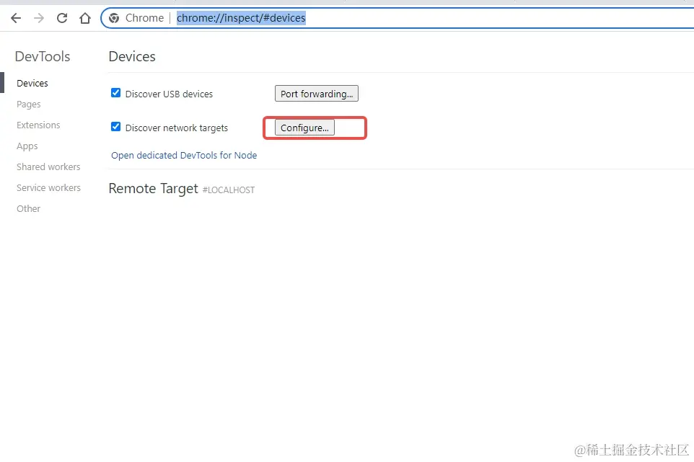Toggle Discover network targets checkbox
Image resolution: width=694 pixels, height=462 pixels.
pos(115,127)
